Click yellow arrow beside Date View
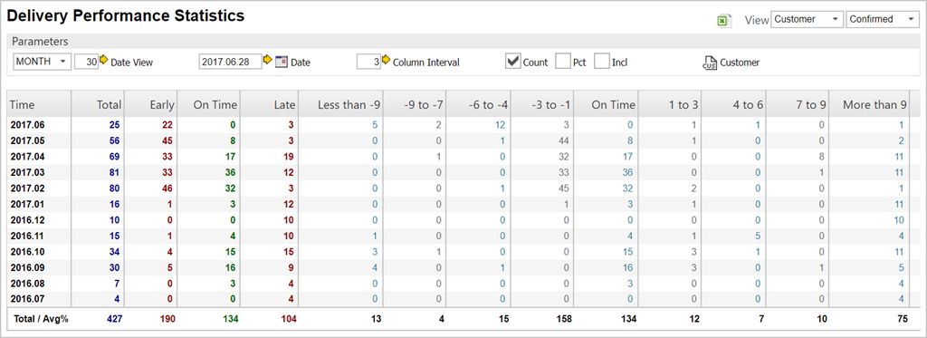927x338 pixels. (104, 61)
